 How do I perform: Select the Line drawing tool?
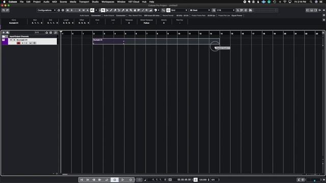143,10
